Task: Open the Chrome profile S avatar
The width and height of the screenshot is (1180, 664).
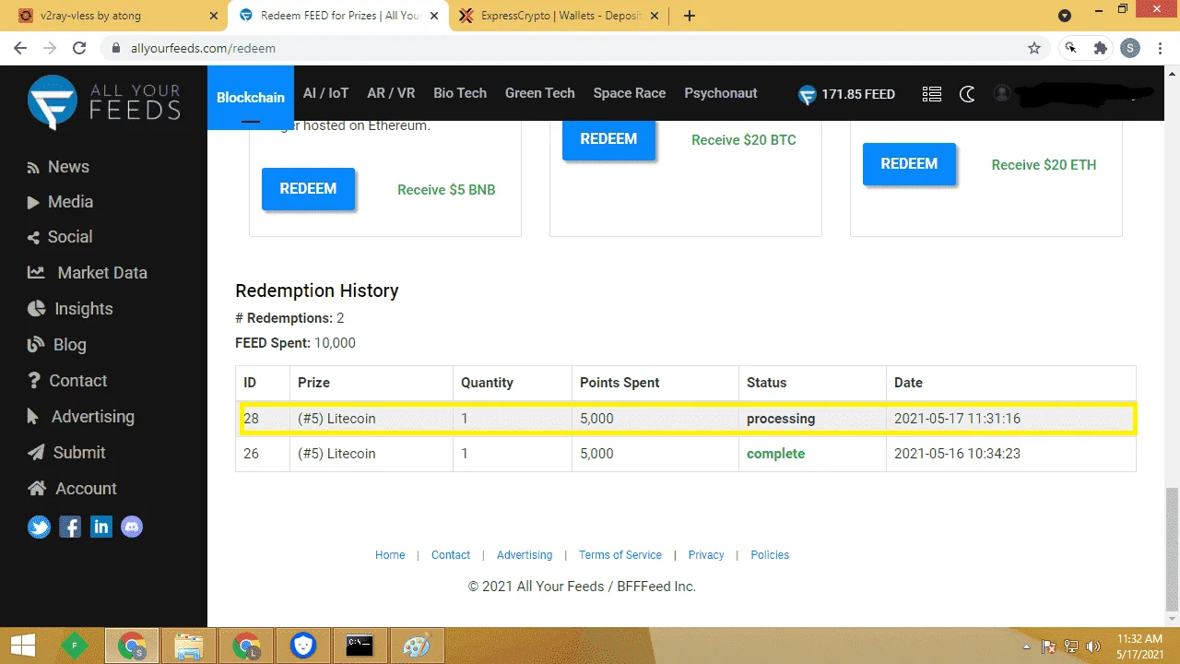Action: pyautogui.click(x=1130, y=48)
